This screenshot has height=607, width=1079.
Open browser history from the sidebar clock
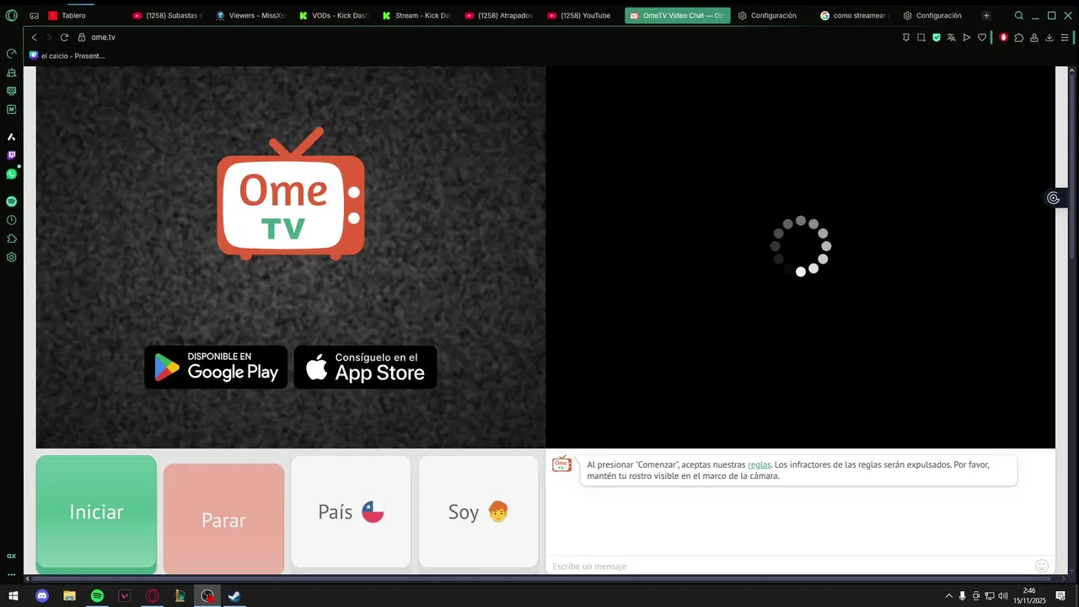pyautogui.click(x=12, y=220)
